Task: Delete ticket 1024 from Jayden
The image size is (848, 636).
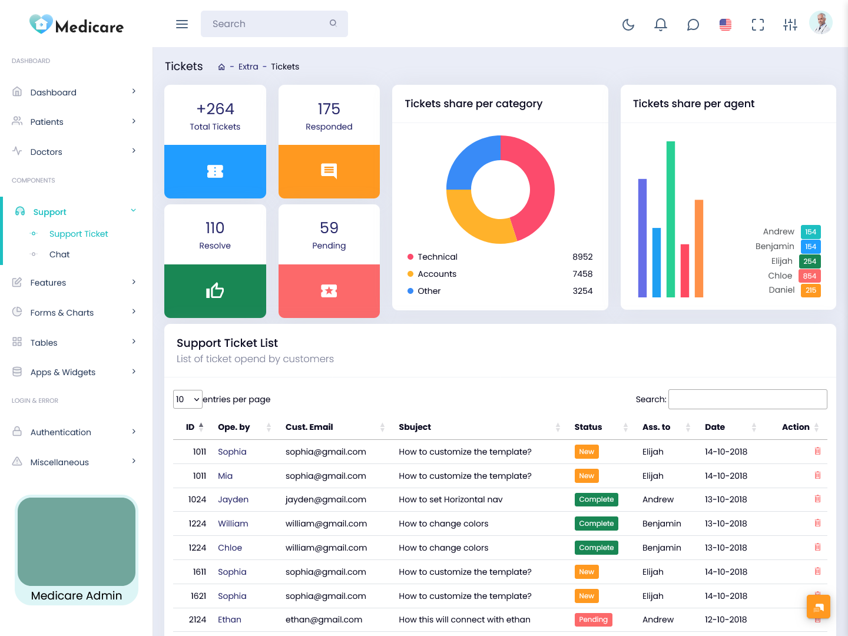Action: click(817, 499)
